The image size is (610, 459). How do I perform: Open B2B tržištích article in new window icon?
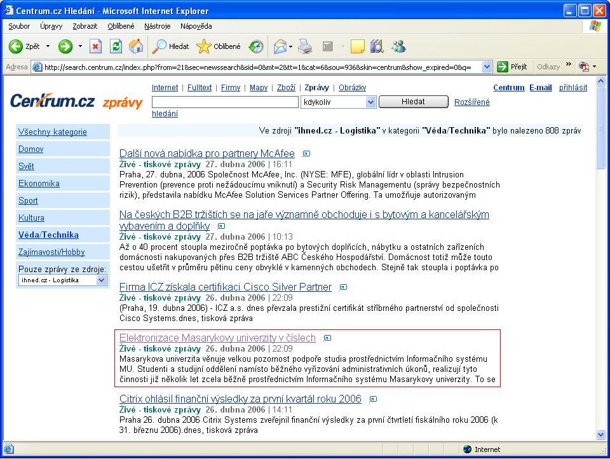pyautogui.click(x=221, y=226)
